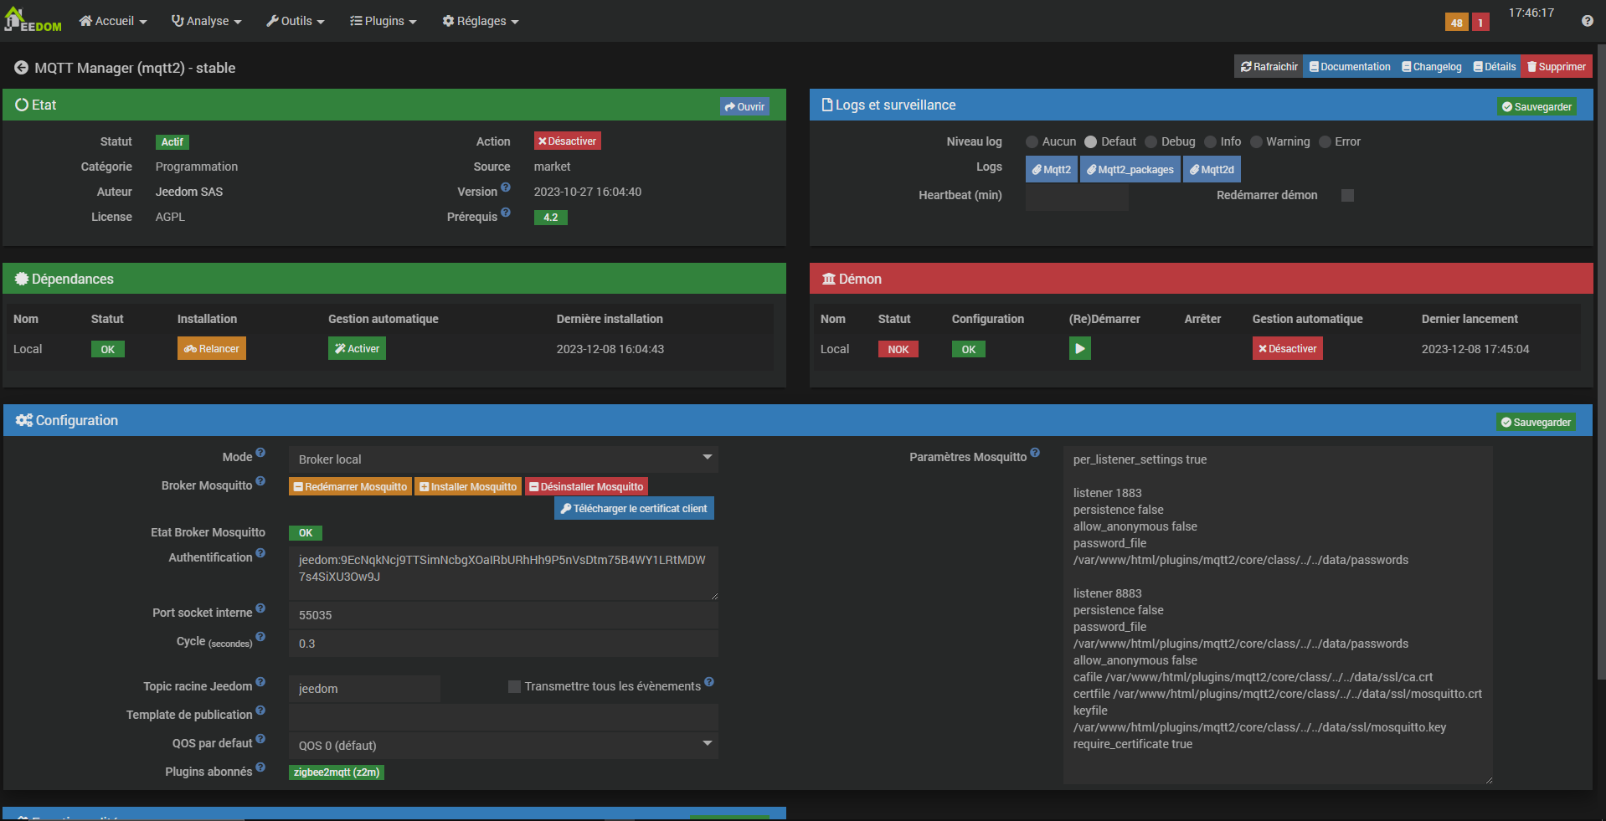1606x821 pixels.
Task: Click the Authentification help tooltip icon
Action: coord(260,553)
